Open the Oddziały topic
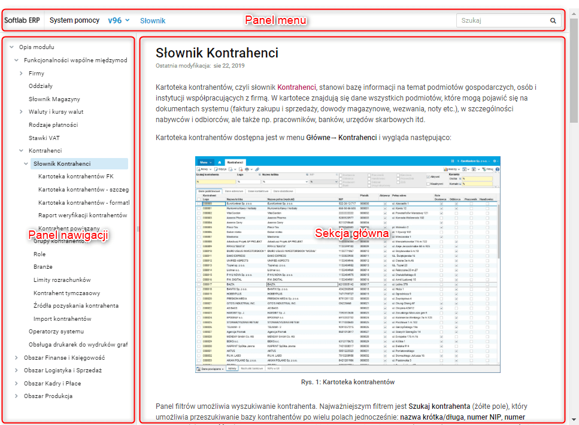This screenshot has height=425, width=579. coord(41,86)
